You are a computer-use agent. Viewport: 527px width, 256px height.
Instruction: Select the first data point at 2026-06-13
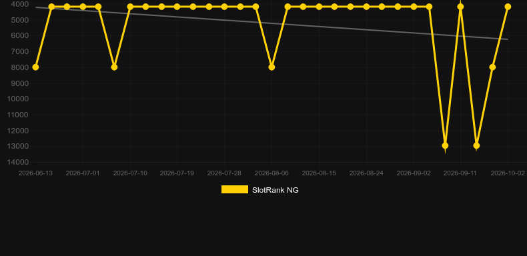(x=35, y=67)
